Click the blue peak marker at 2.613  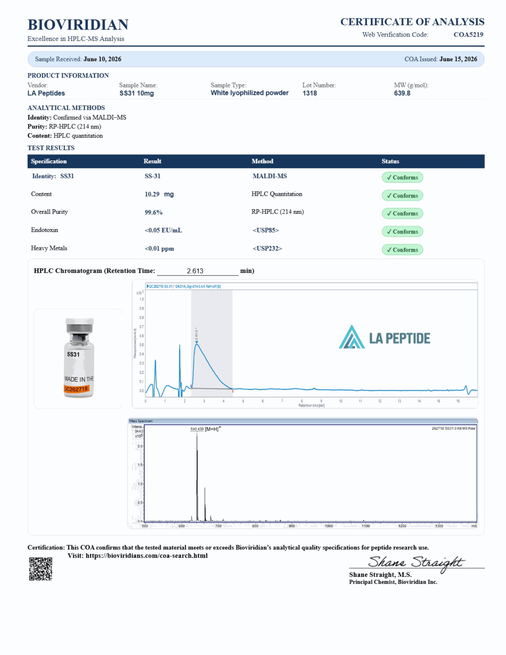[x=196, y=343]
